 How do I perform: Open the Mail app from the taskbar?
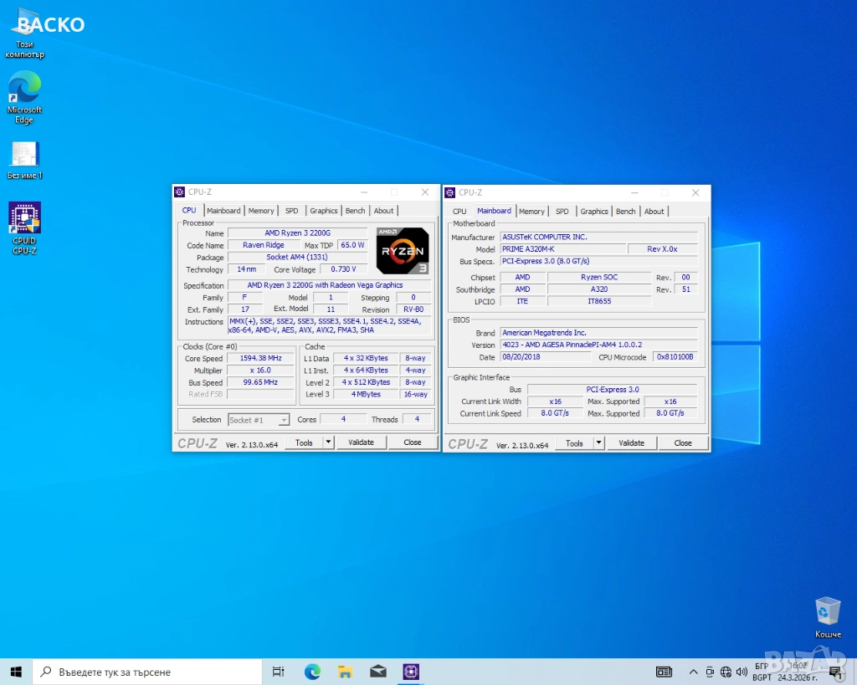click(377, 672)
